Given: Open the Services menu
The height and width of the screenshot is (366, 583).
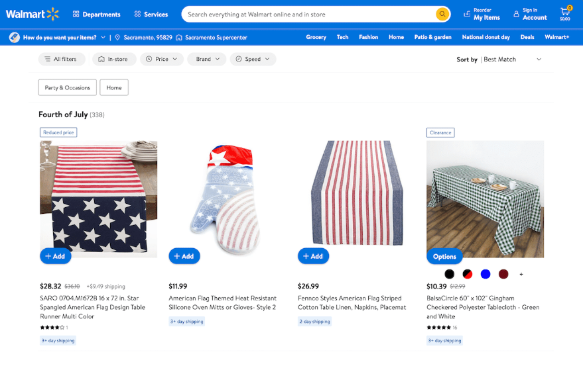Looking at the screenshot, I should (151, 15).
